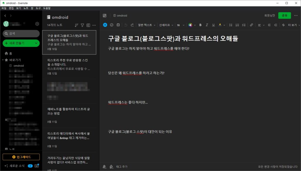Insert calendar event icon
301x171 pixels.
118,25
